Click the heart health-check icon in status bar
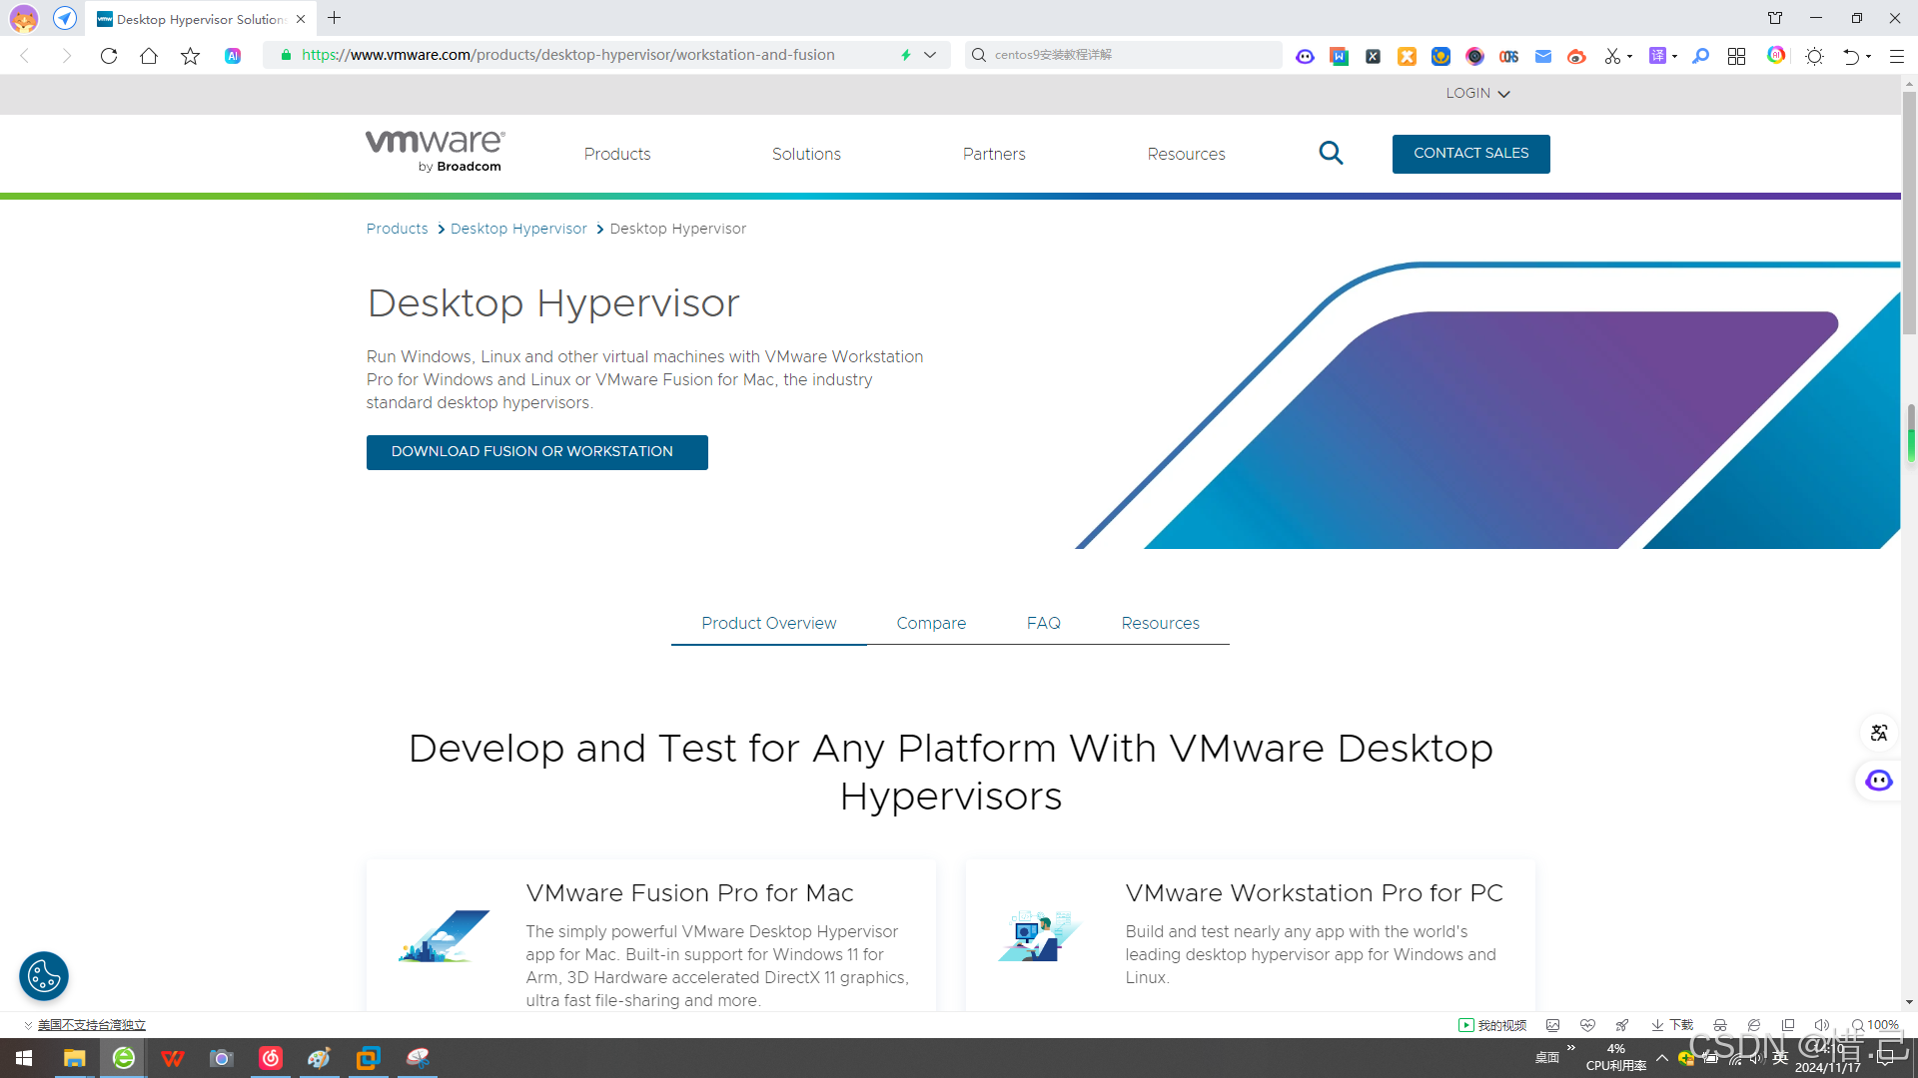Screen dimensions: 1918x1078 click(x=1587, y=1025)
